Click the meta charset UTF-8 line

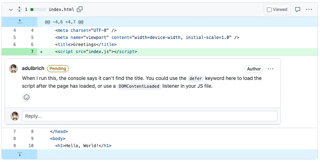[x=86, y=30]
